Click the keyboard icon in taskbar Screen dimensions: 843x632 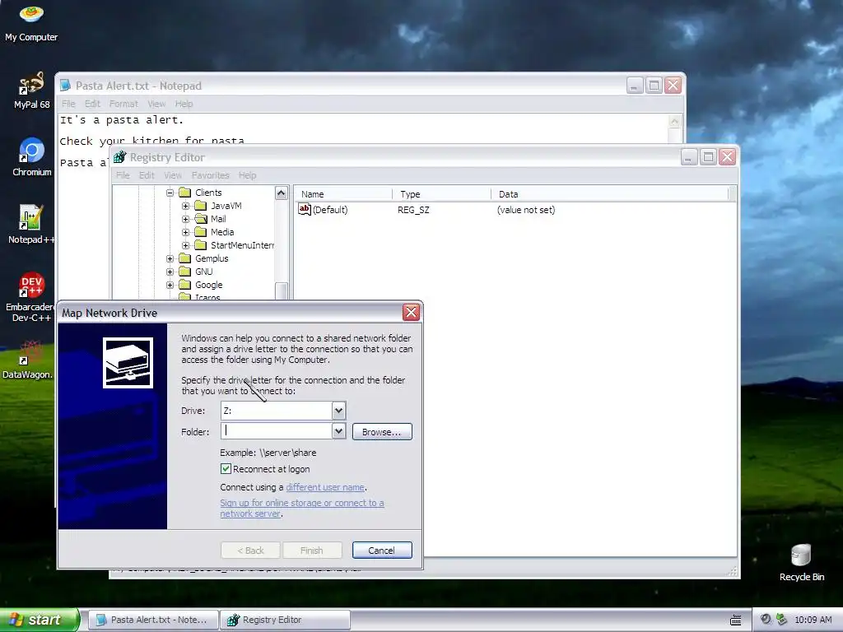pos(735,620)
